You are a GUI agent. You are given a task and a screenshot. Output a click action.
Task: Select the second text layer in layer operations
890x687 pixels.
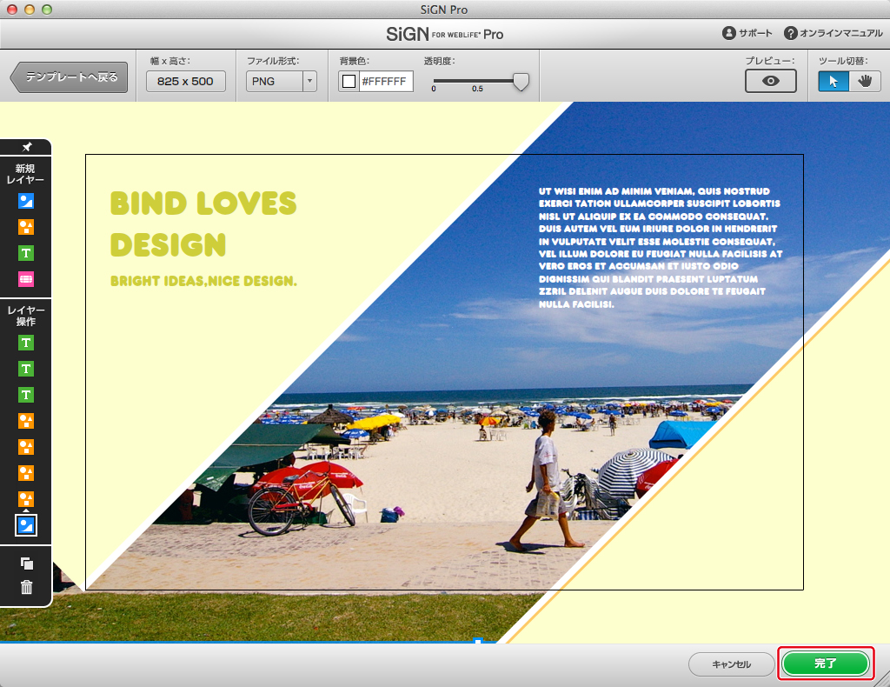tap(26, 369)
